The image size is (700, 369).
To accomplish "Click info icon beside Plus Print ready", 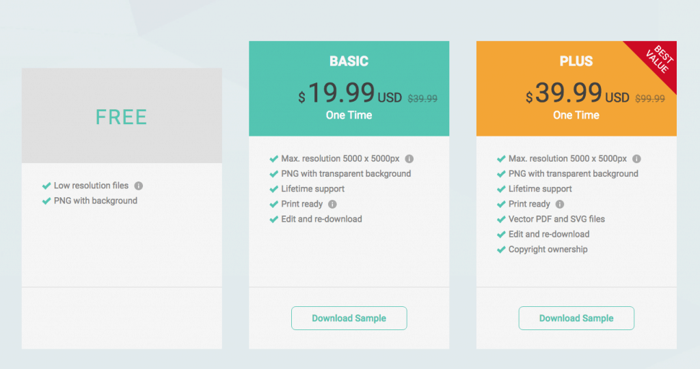I will (x=560, y=204).
